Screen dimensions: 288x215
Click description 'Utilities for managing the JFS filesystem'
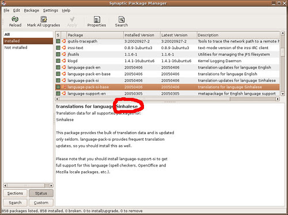[x=234, y=54]
